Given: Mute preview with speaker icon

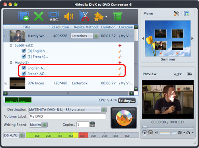Looking at the screenshot, I should coord(157,132).
